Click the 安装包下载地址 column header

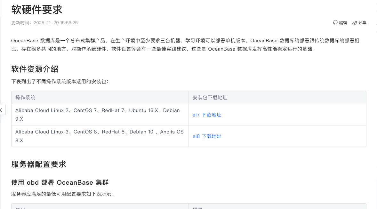click(x=210, y=98)
